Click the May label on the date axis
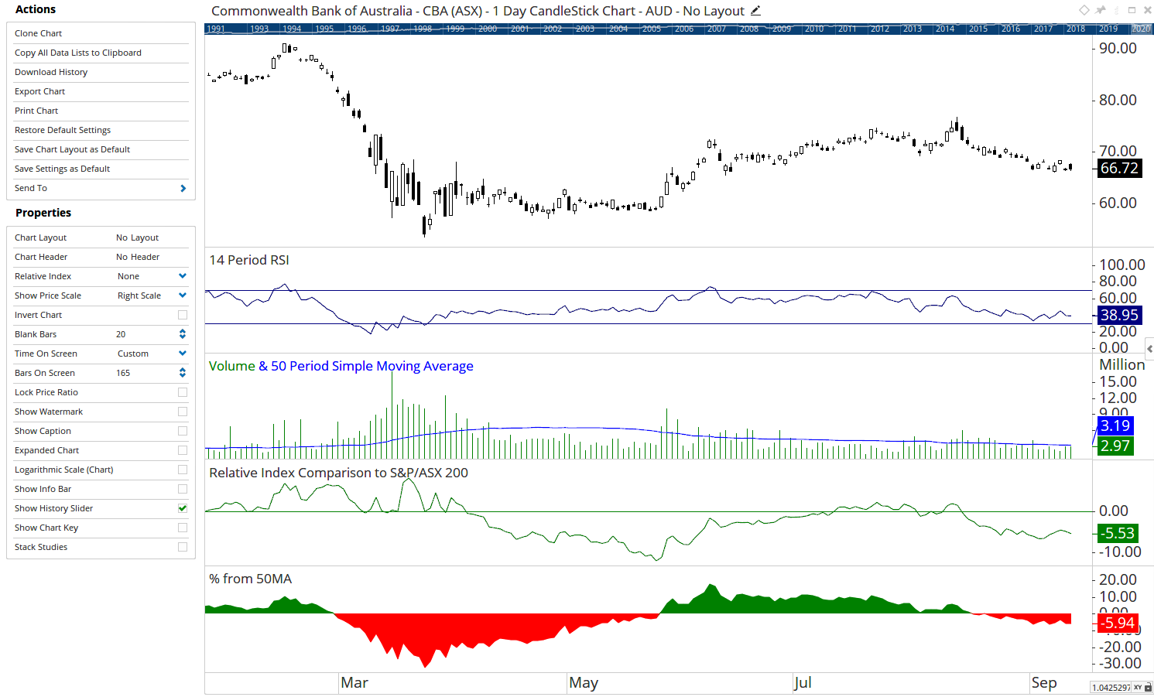The width and height of the screenshot is (1154, 697). pos(584,682)
